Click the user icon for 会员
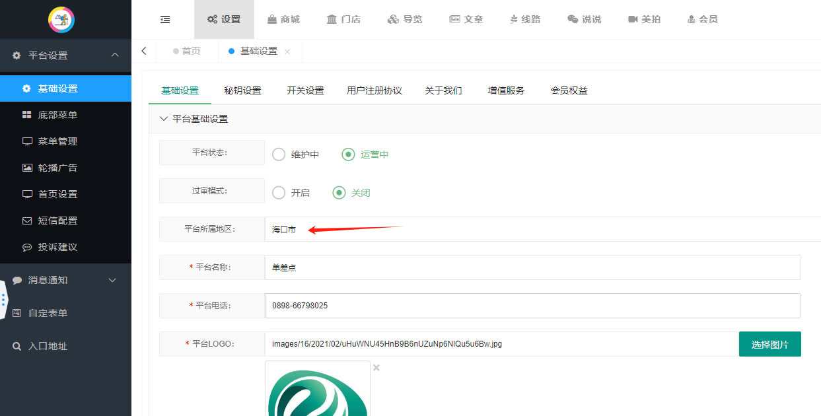The image size is (821, 416). (692, 20)
